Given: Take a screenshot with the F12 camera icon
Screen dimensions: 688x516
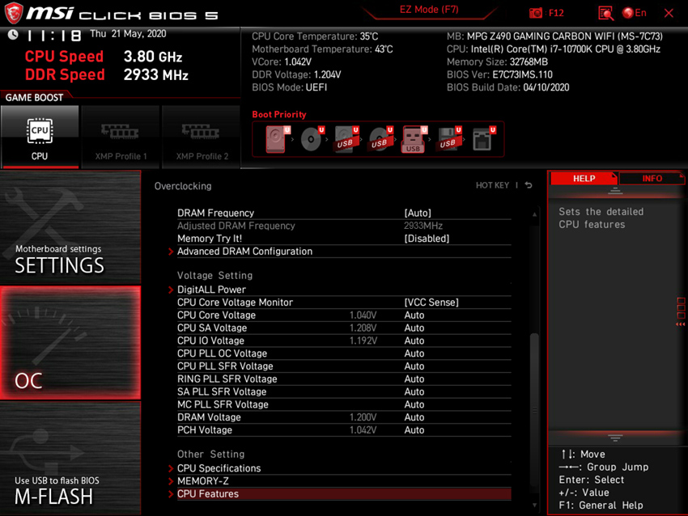Looking at the screenshot, I should tap(535, 13).
